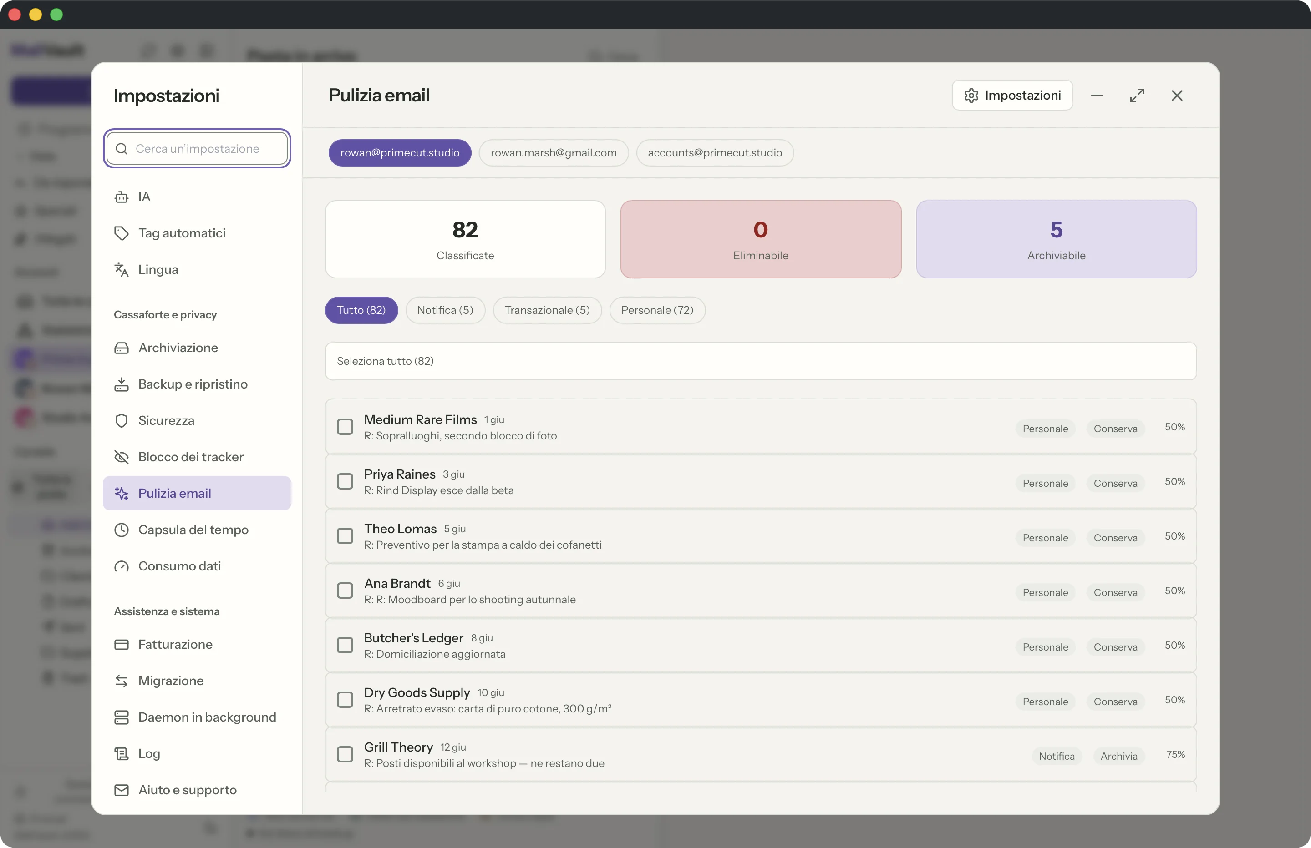The width and height of the screenshot is (1311, 848).
Task: Open the 5 Archiviabile card
Action: click(x=1056, y=239)
